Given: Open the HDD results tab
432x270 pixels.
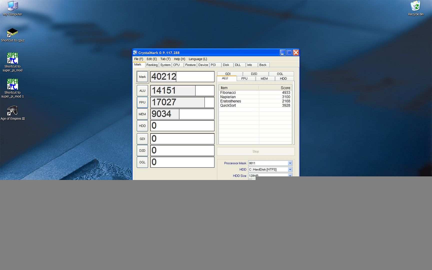Looking at the screenshot, I should point(284,78).
